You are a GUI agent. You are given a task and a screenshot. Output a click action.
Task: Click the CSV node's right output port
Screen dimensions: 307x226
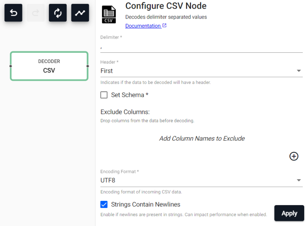88,66
